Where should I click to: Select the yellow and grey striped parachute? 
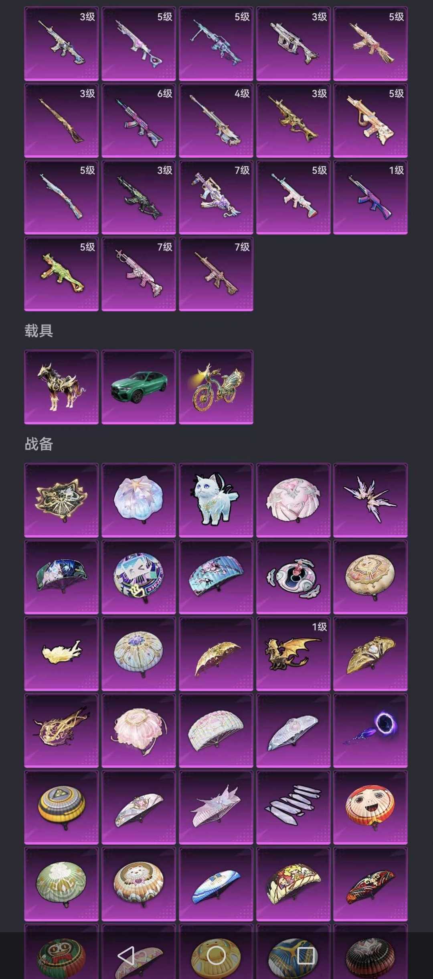click(61, 808)
